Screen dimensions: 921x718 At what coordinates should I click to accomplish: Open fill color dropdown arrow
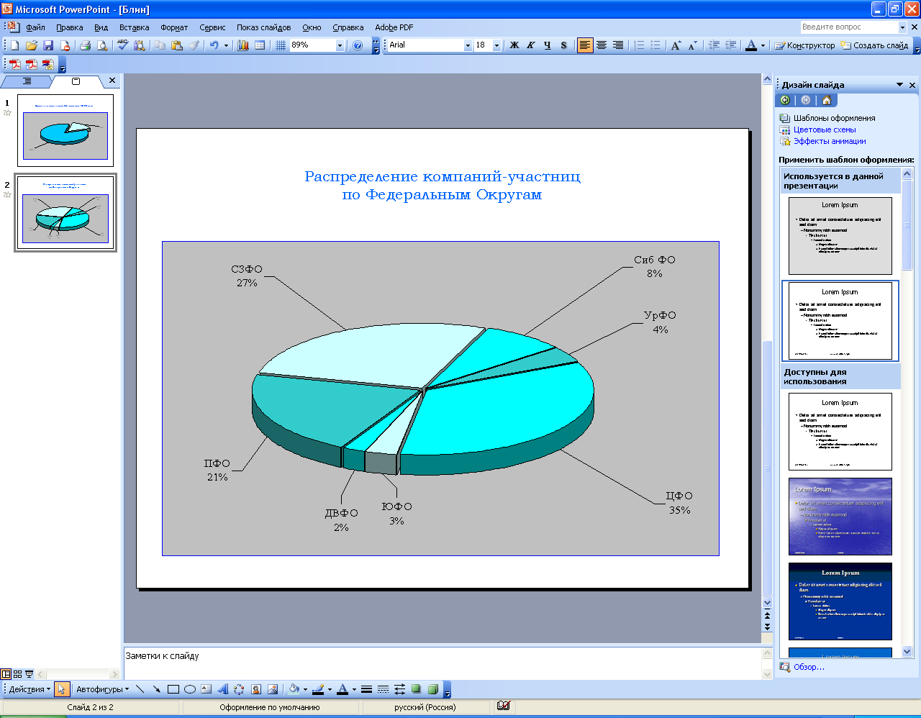pos(305,689)
